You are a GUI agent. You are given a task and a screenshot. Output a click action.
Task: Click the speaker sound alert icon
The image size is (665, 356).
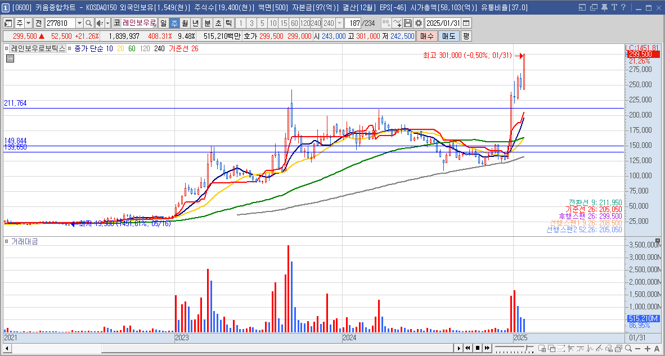[x=100, y=23]
